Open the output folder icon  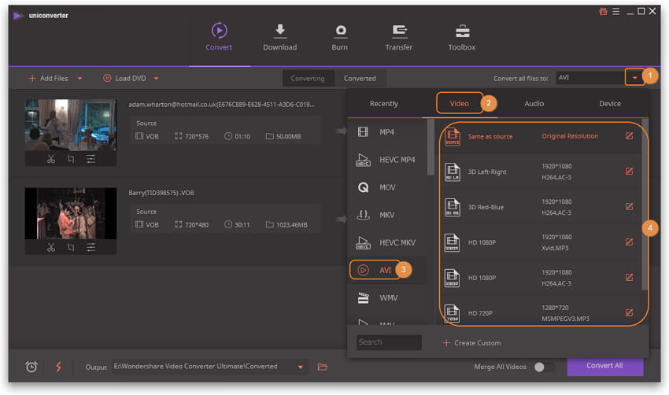tap(323, 367)
